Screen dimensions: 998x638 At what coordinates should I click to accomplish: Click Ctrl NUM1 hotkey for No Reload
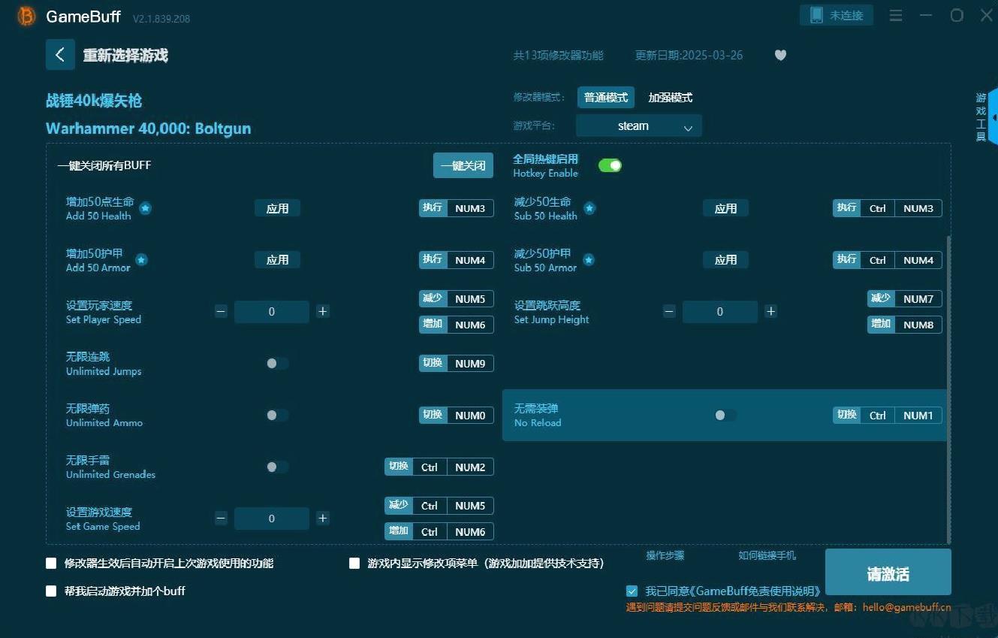point(887,415)
